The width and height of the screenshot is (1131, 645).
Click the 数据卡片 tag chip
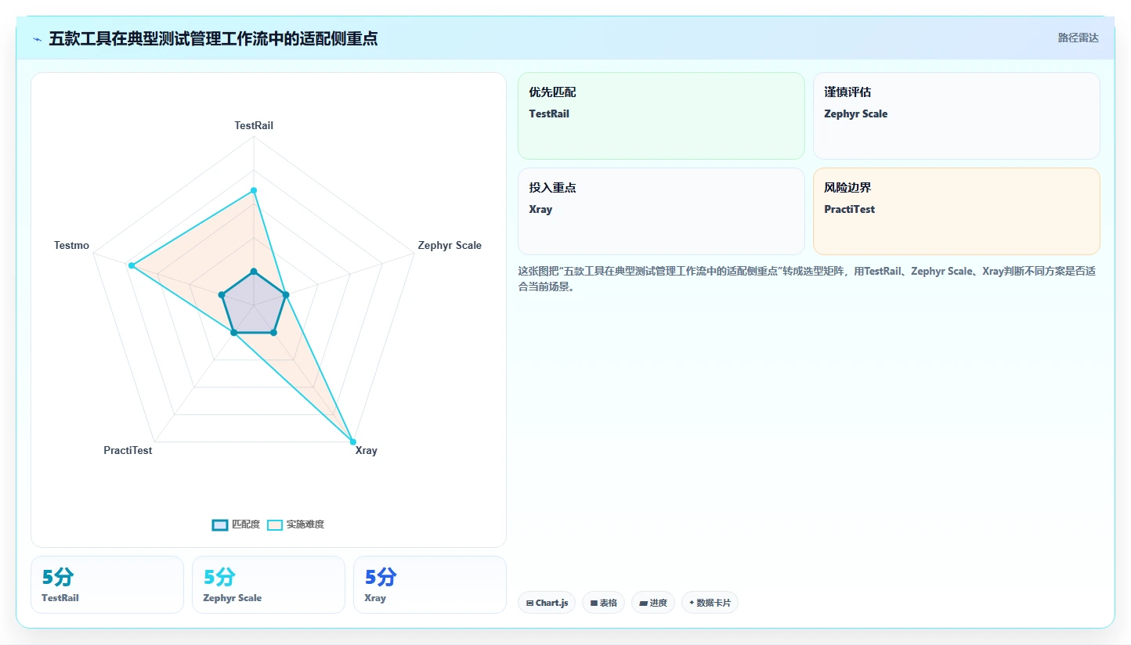coord(710,603)
